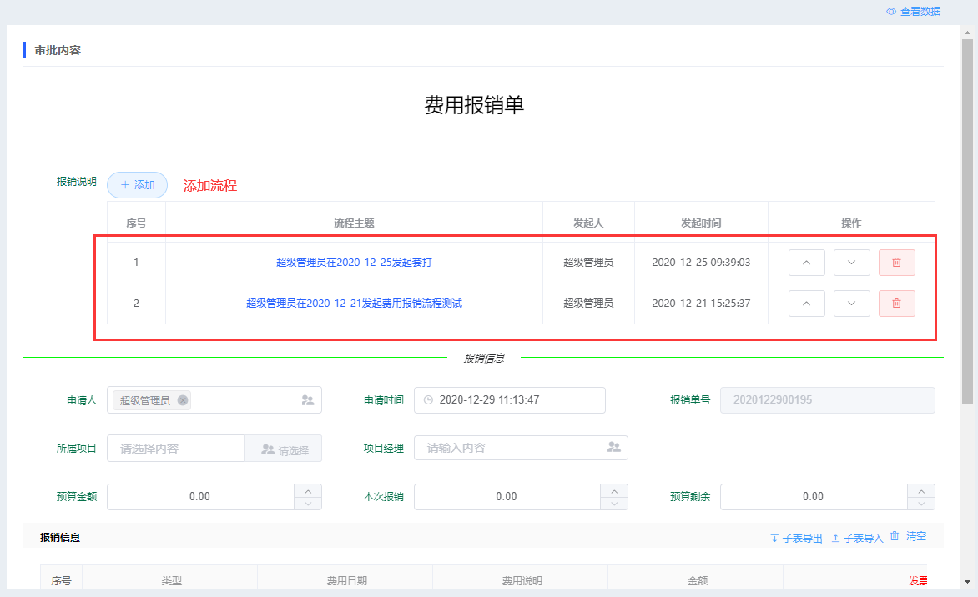Open user picker icon in 项目经理 field
This screenshot has width=978, height=597.
tap(613, 448)
